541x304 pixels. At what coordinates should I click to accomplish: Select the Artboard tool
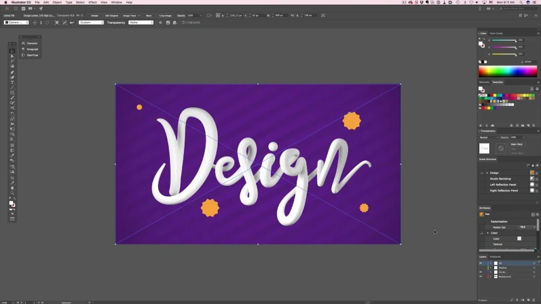[12, 178]
